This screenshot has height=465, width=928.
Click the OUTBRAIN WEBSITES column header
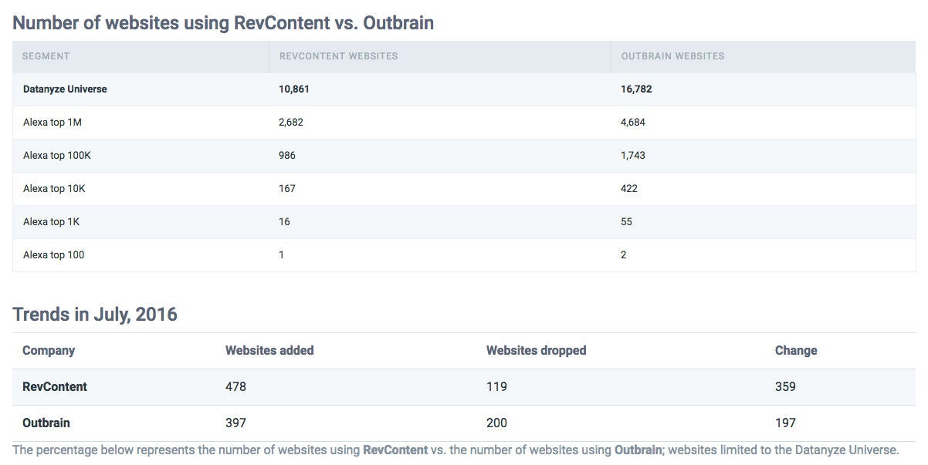tap(672, 56)
